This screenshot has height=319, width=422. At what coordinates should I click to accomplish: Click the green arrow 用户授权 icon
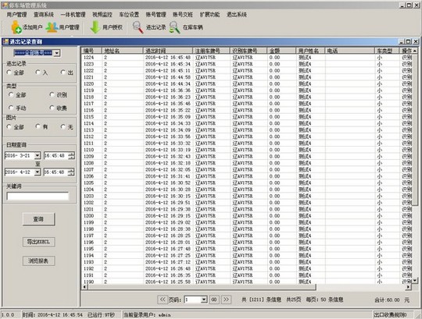[x=95, y=27]
